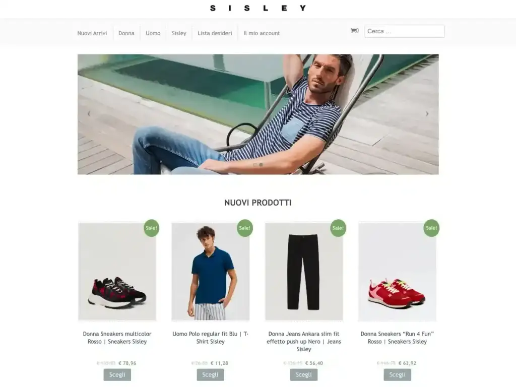This screenshot has width=516, height=387.
Task: Go to Lista desideri
Action: pos(215,33)
